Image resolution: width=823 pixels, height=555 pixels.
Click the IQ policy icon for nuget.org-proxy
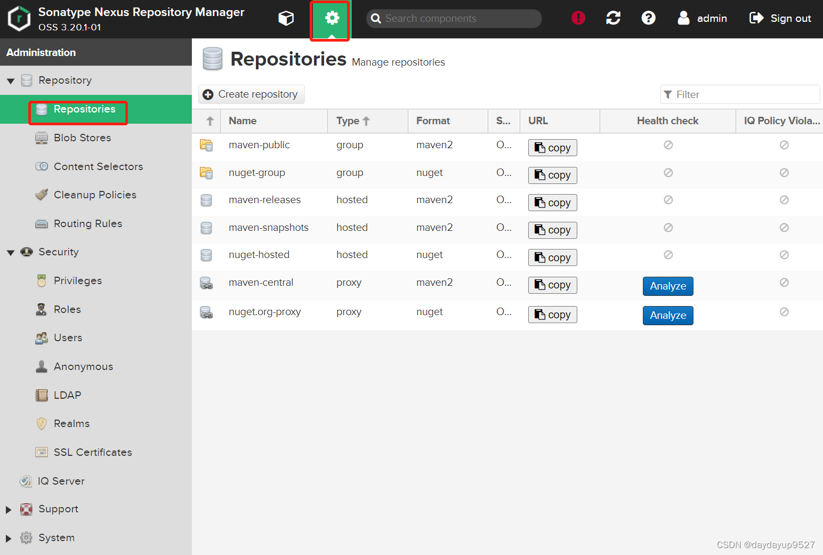pyautogui.click(x=784, y=312)
